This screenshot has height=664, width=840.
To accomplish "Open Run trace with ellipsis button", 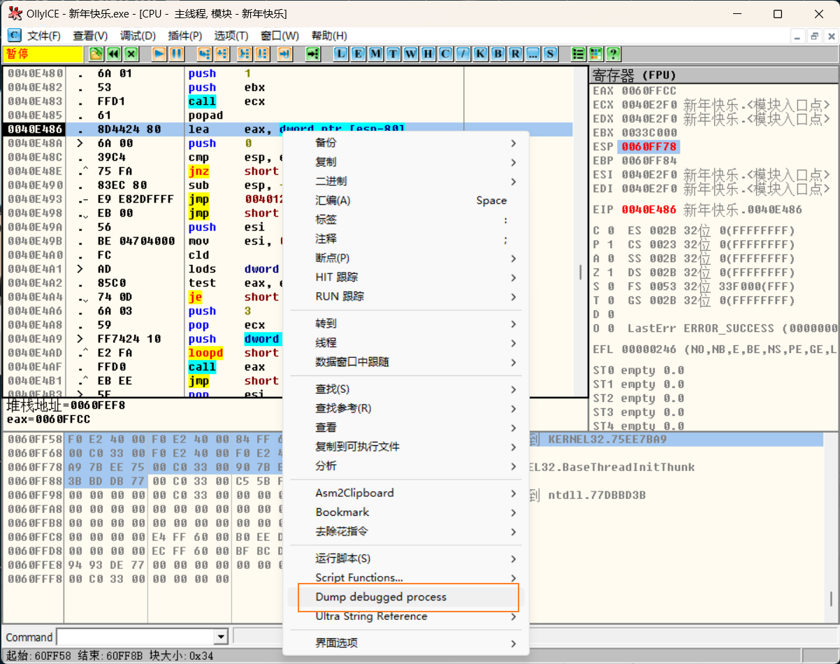I will click(533, 54).
